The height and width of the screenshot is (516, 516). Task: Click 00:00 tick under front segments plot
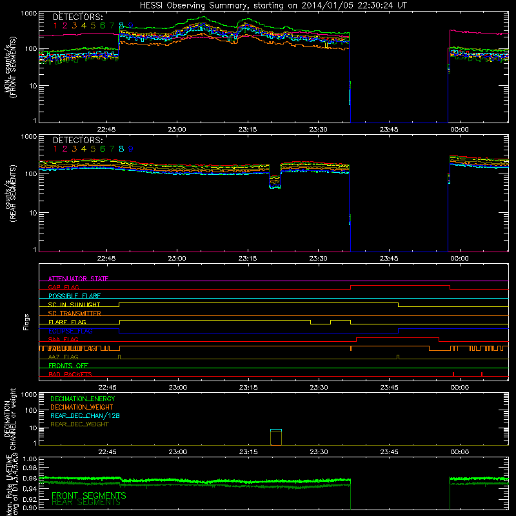point(459,130)
